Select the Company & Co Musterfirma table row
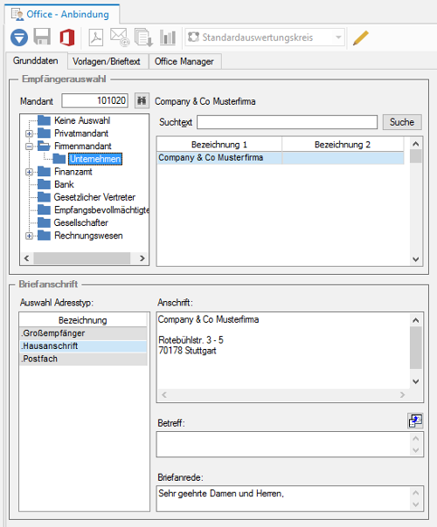Viewport: 437px width, 527px height. pyautogui.click(x=281, y=158)
